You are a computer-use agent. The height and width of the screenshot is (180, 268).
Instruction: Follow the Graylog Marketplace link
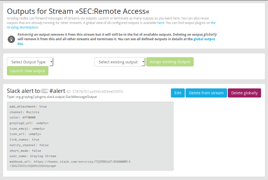point(23,27)
